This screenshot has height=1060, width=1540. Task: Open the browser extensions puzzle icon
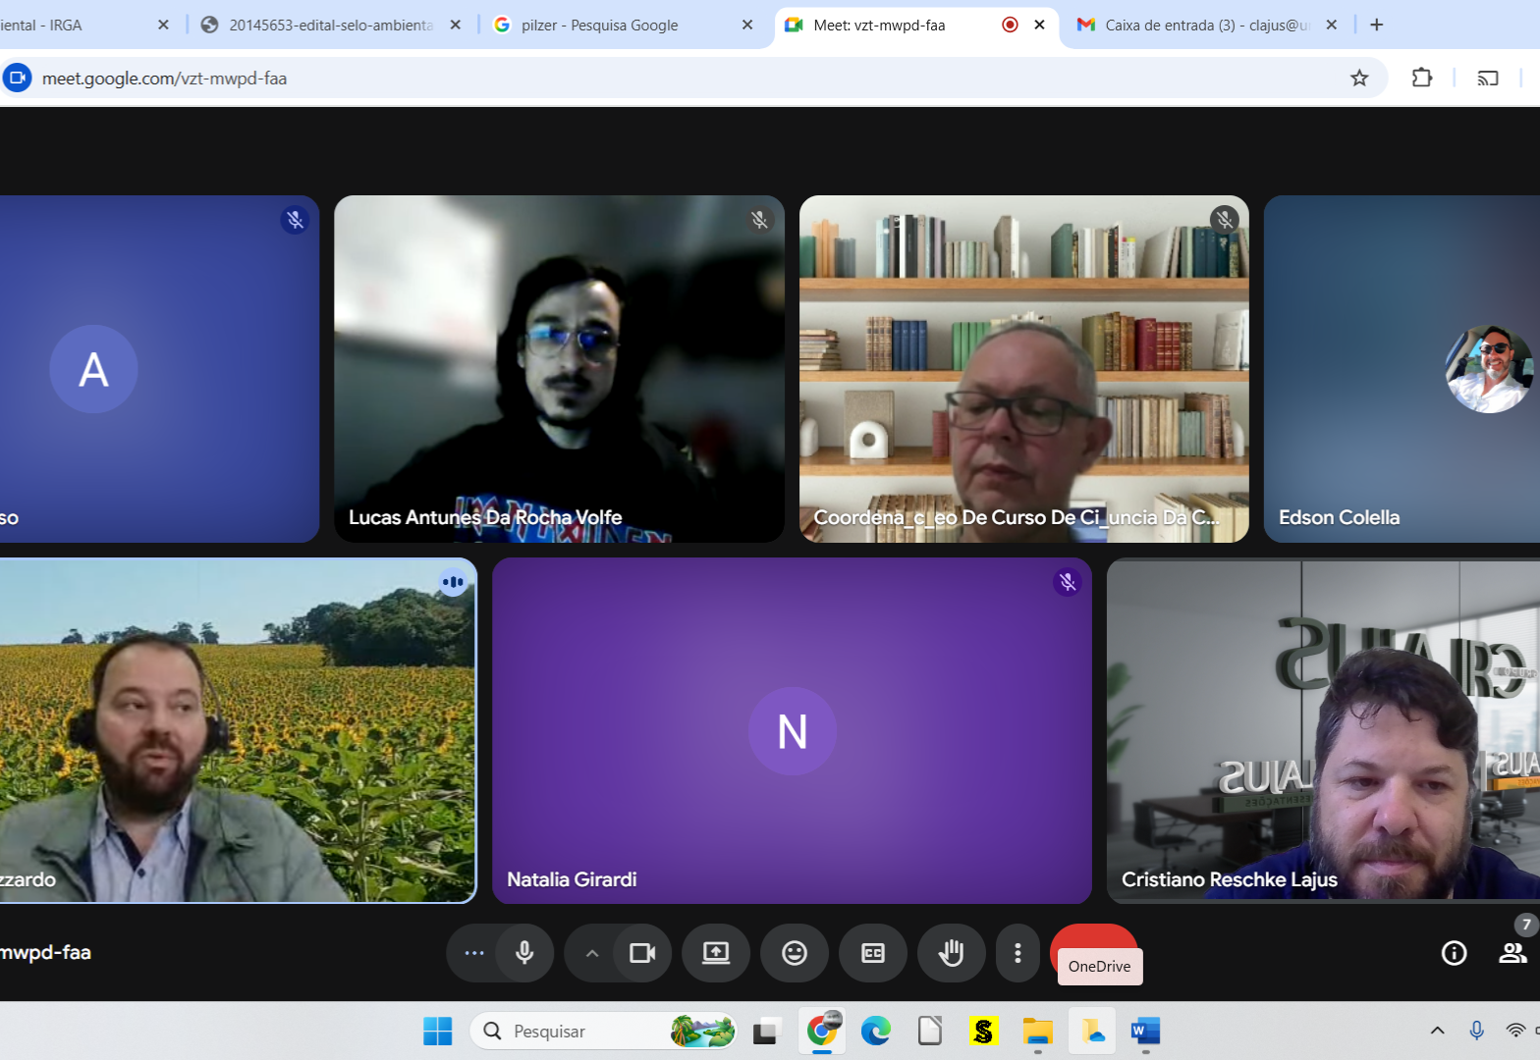(x=1421, y=79)
